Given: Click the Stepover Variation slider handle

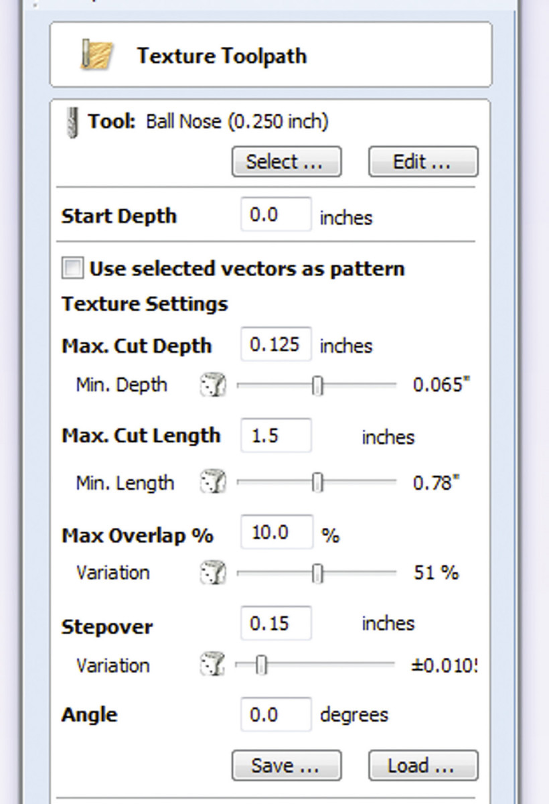Looking at the screenshot, I should pyautogui.click(x=262, y=665).
